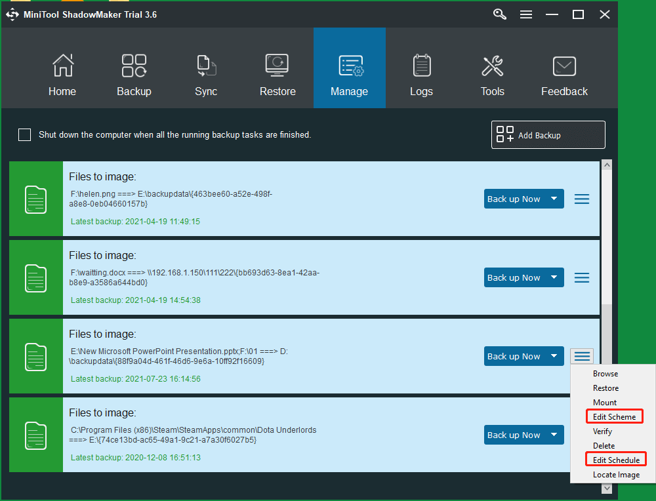Choose Locate Image from the context menu
Image resolution: width=656 pixels, height=501 pixels.
(616, 475)
